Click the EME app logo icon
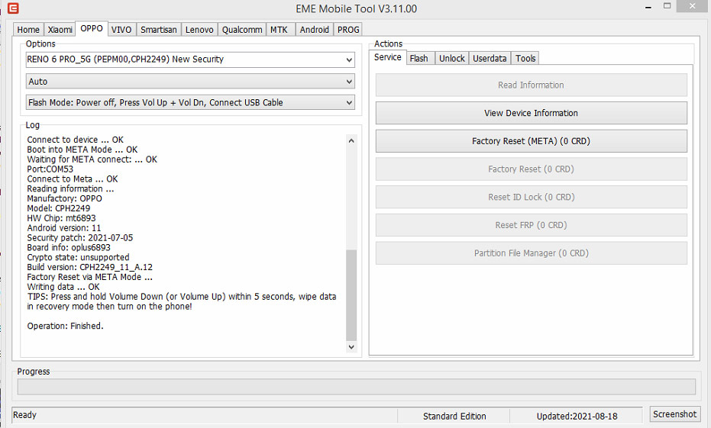Image resolution: width=711 pixels, height=428 pixels. tap(13, 8)
